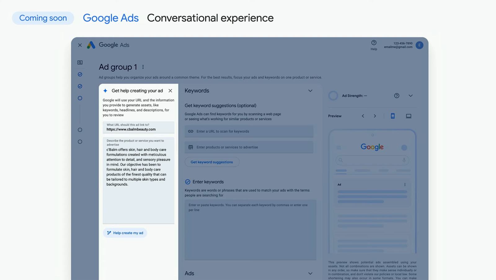Go to the second completed sidebar step
This screenshot has height=280, width=496.
pos(80,86)
